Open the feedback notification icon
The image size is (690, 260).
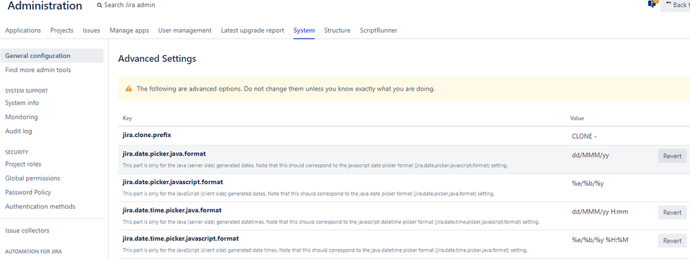pos(652,4)
